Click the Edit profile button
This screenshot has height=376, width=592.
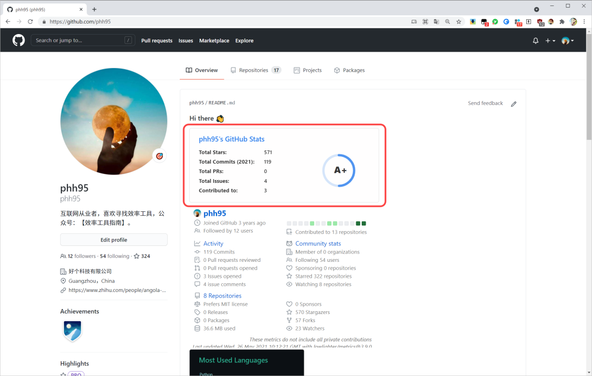coord(113,239)
